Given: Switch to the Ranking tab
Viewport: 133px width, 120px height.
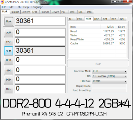Looking at the screenshot, I should [x=15, y=12].
